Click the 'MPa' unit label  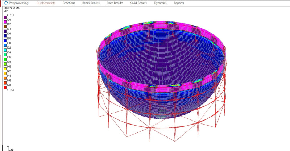[6, 11]
